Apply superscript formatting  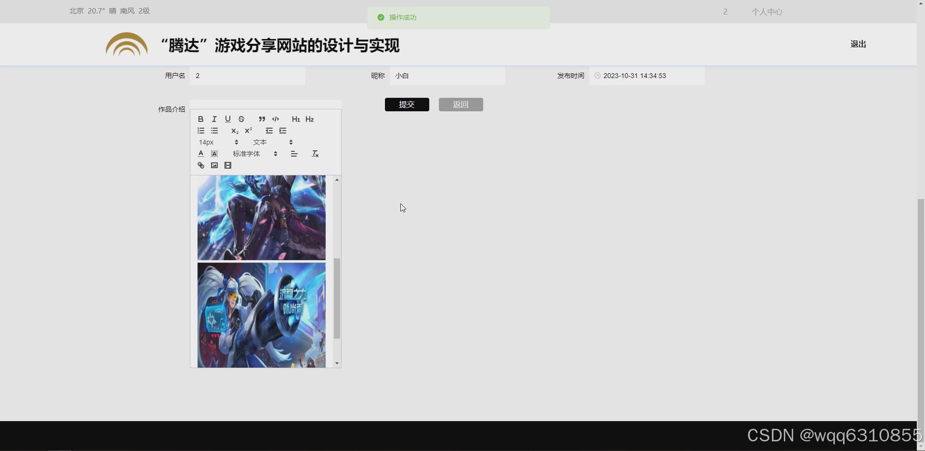248,131
